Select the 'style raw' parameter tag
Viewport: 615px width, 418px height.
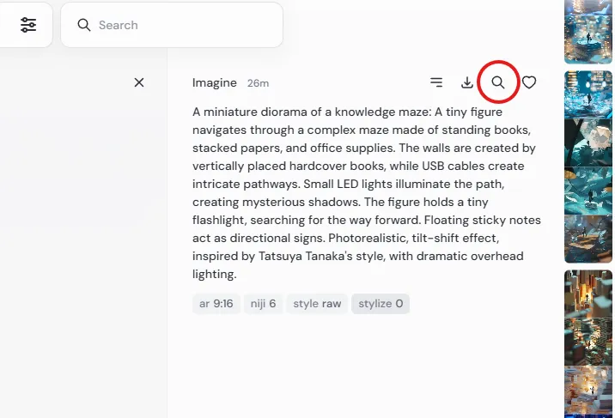click(317, 304)
